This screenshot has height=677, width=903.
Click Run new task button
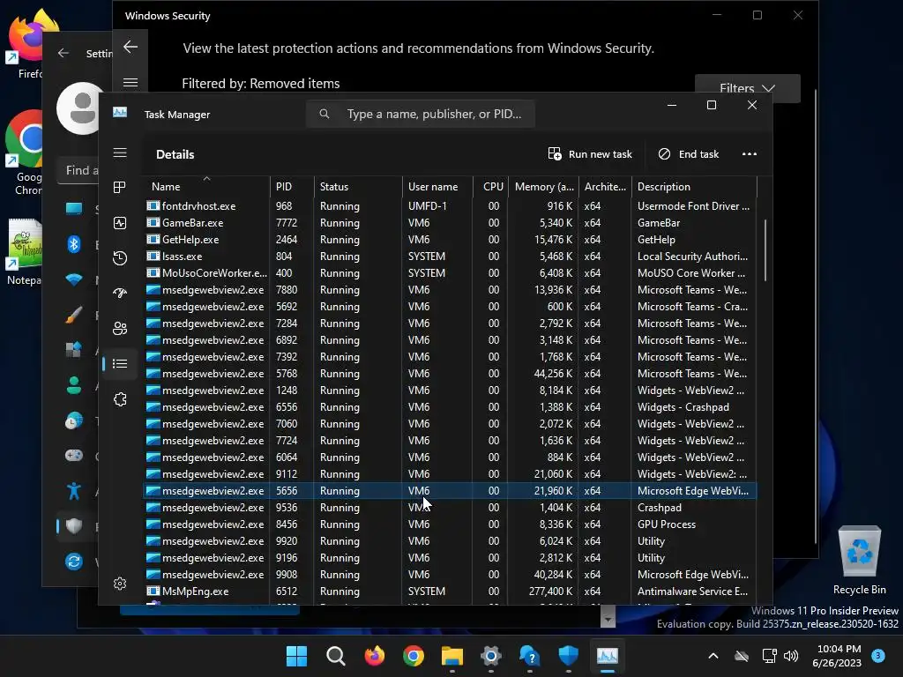590,154
